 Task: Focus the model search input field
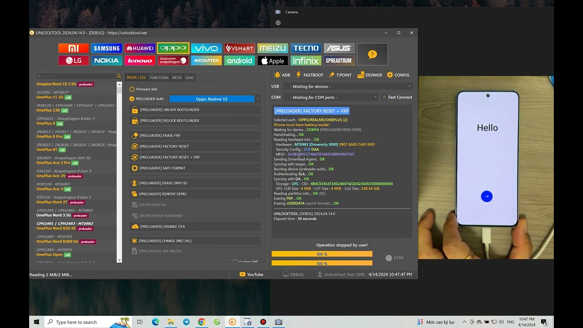point(78,76)
